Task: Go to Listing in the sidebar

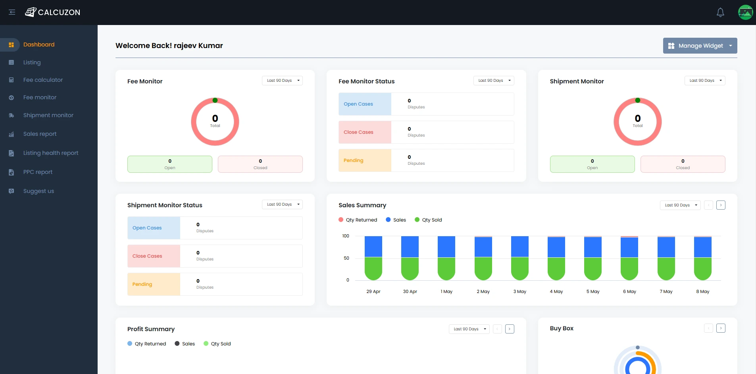Action: (x=32, y=62)
